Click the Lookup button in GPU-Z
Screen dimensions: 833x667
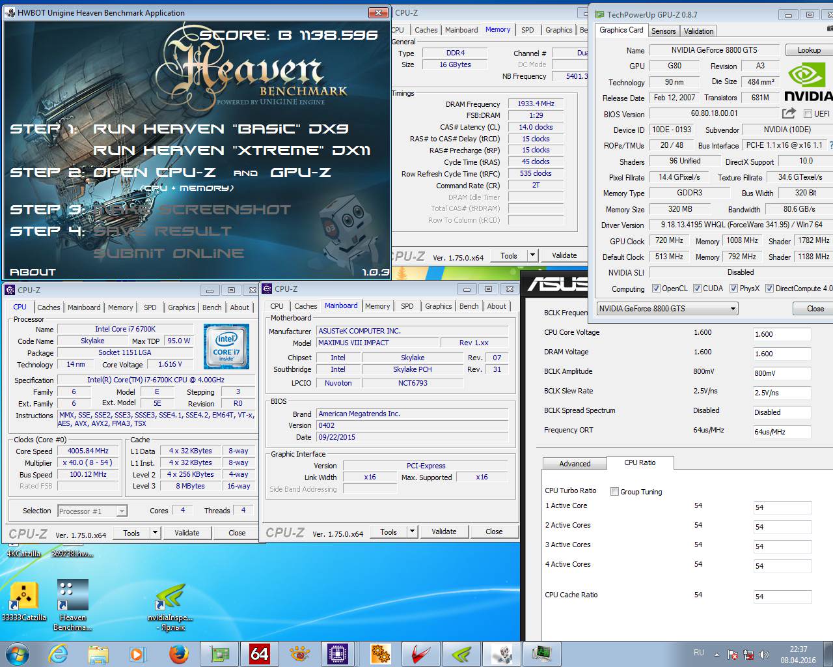809,50
